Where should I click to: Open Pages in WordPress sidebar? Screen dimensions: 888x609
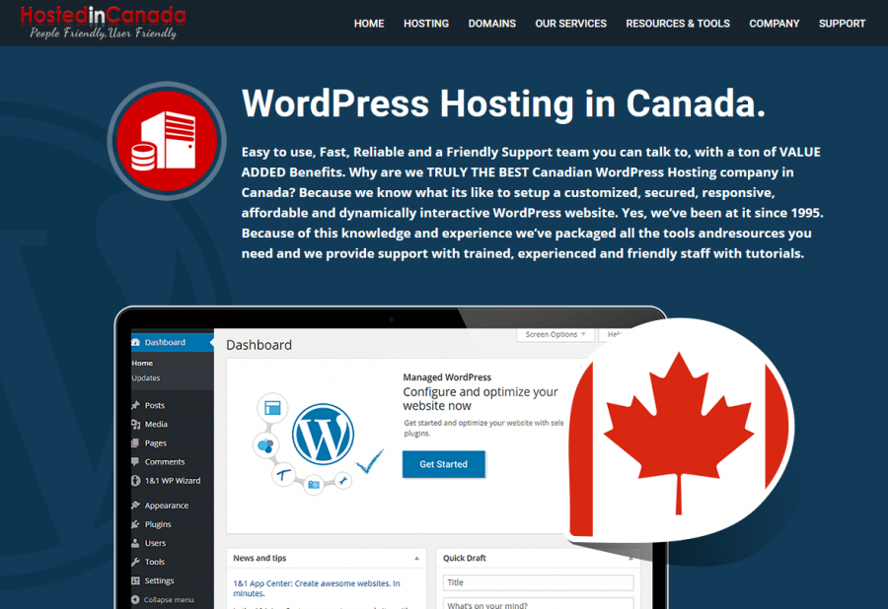[155, 442]
